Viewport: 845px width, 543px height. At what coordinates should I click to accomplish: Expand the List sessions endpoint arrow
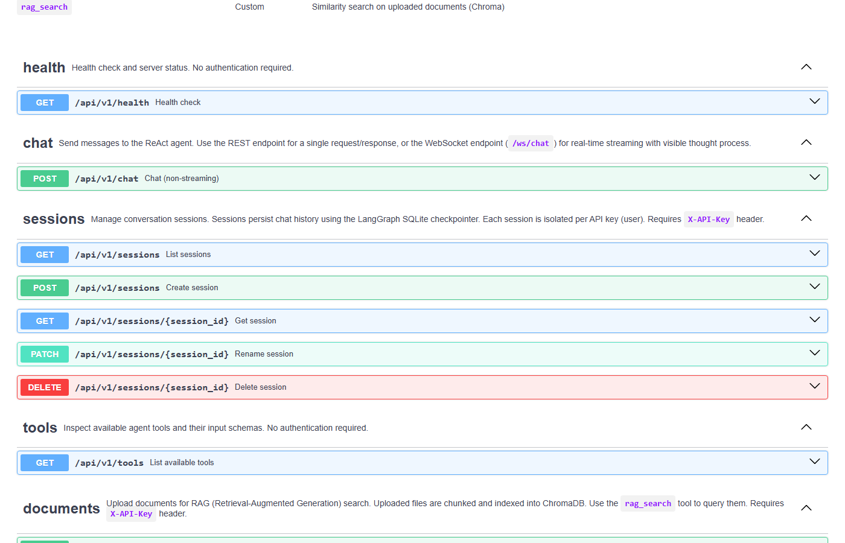[x=815, y=253]
